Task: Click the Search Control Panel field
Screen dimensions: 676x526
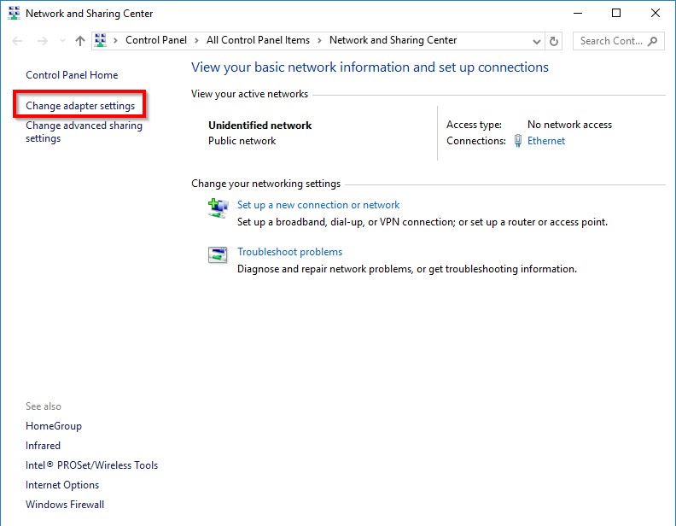Action: (618, 41)
